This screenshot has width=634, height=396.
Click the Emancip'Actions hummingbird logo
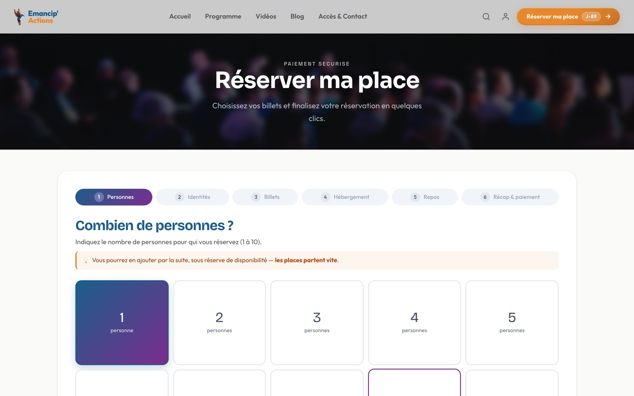(x=36, y=17)
